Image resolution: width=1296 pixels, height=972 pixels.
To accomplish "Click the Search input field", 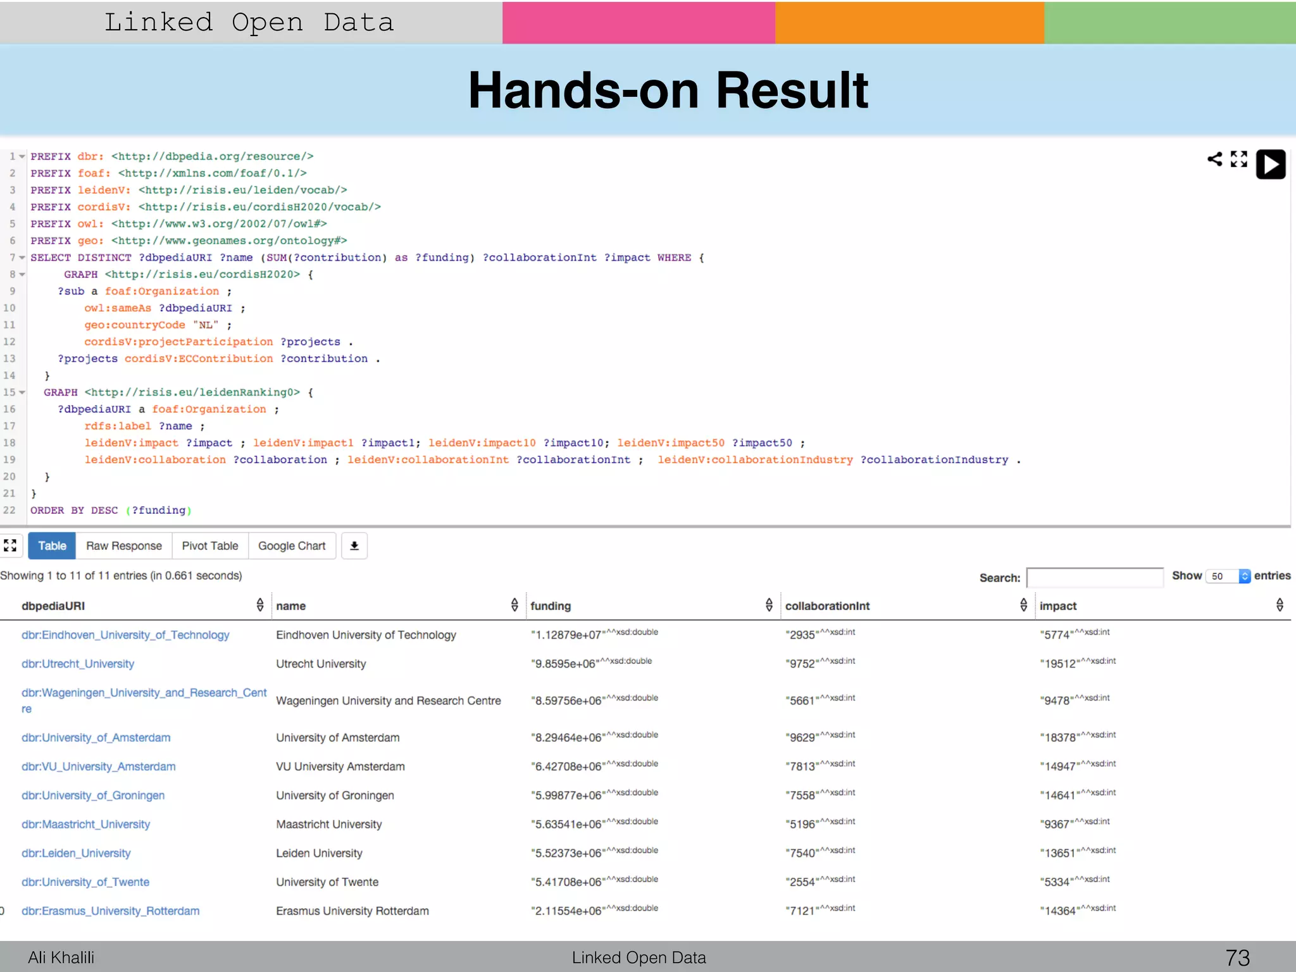I will [1094, 577].
